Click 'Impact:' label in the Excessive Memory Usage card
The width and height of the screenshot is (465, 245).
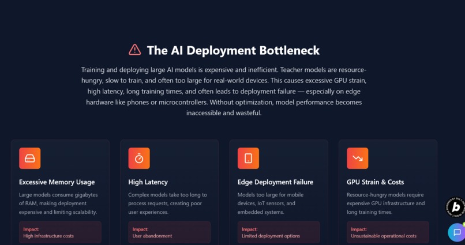[31, 229]
